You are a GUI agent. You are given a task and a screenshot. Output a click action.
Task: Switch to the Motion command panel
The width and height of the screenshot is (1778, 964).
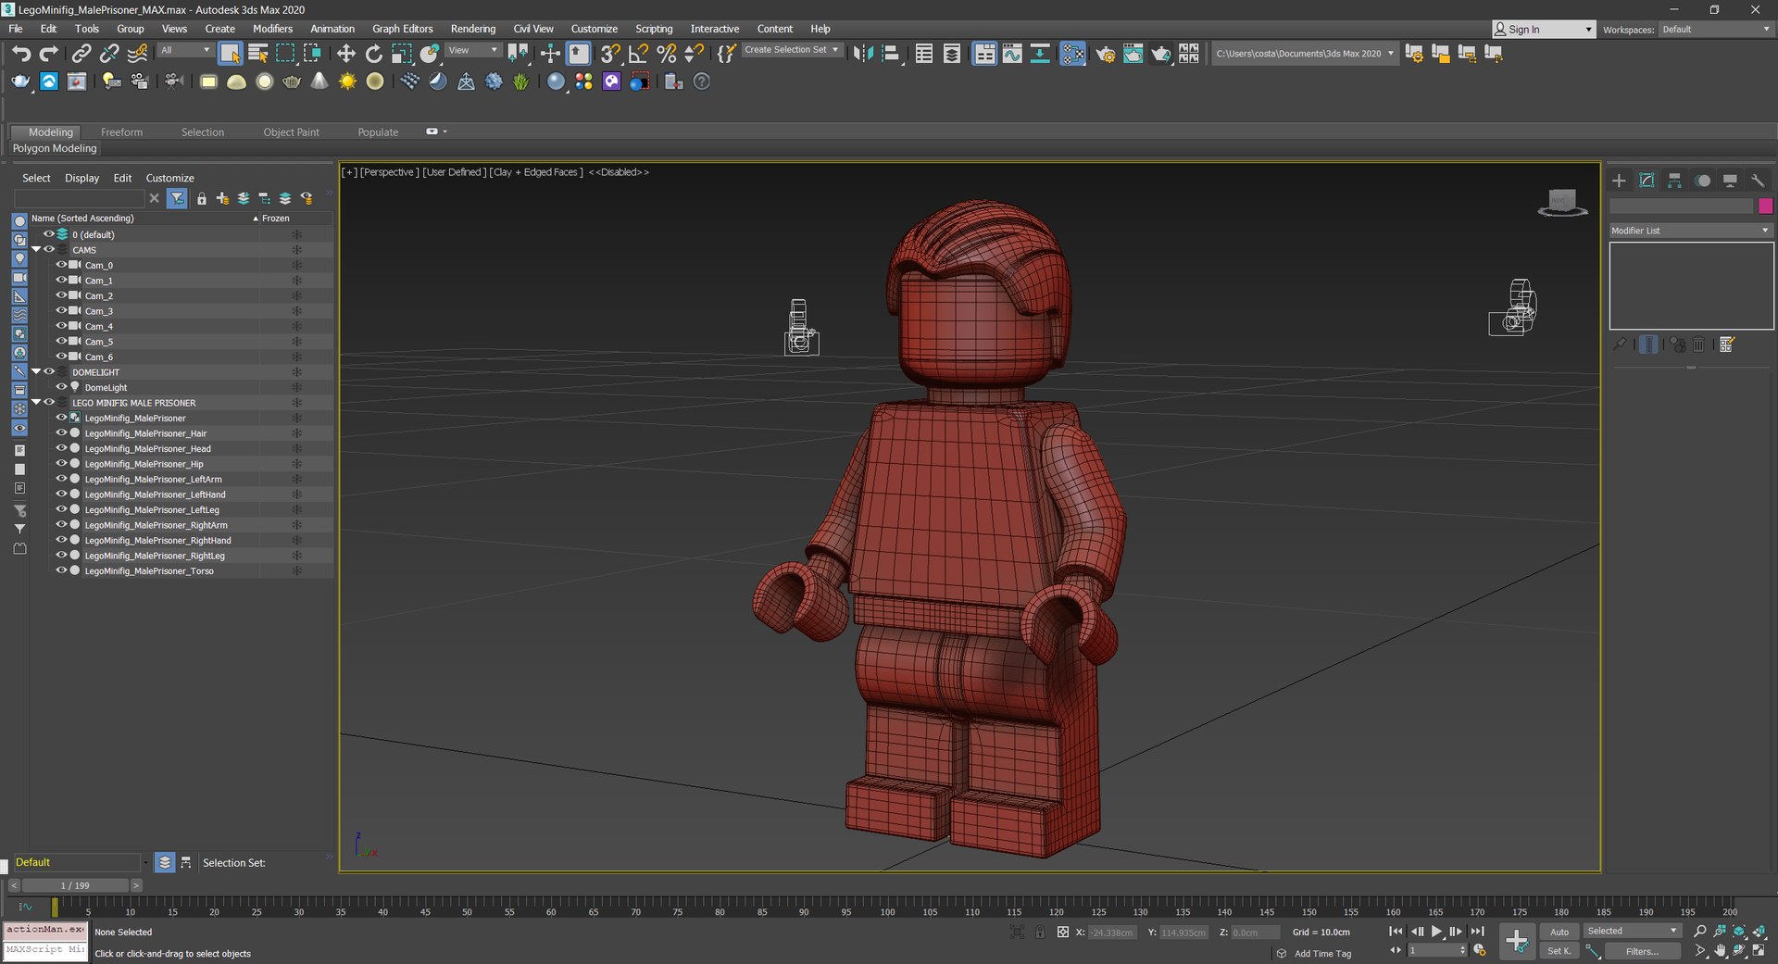pos(1702,181)
